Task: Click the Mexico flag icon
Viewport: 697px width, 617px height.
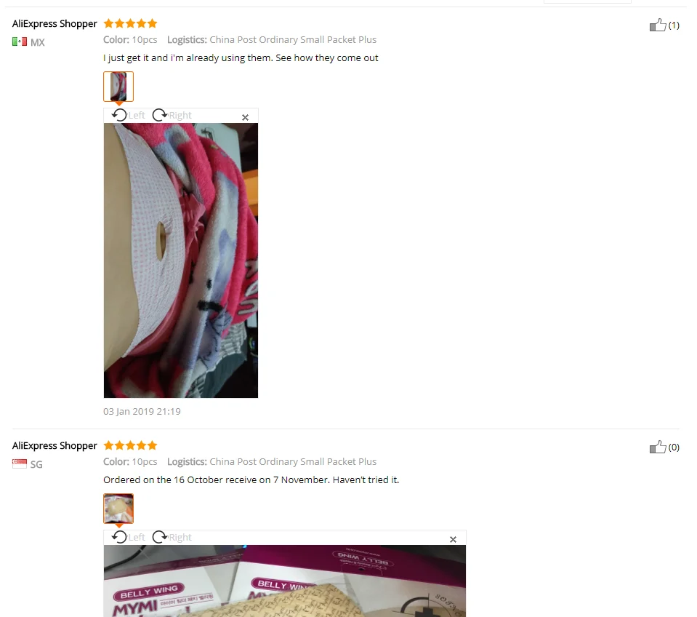Action: [20, 41]
